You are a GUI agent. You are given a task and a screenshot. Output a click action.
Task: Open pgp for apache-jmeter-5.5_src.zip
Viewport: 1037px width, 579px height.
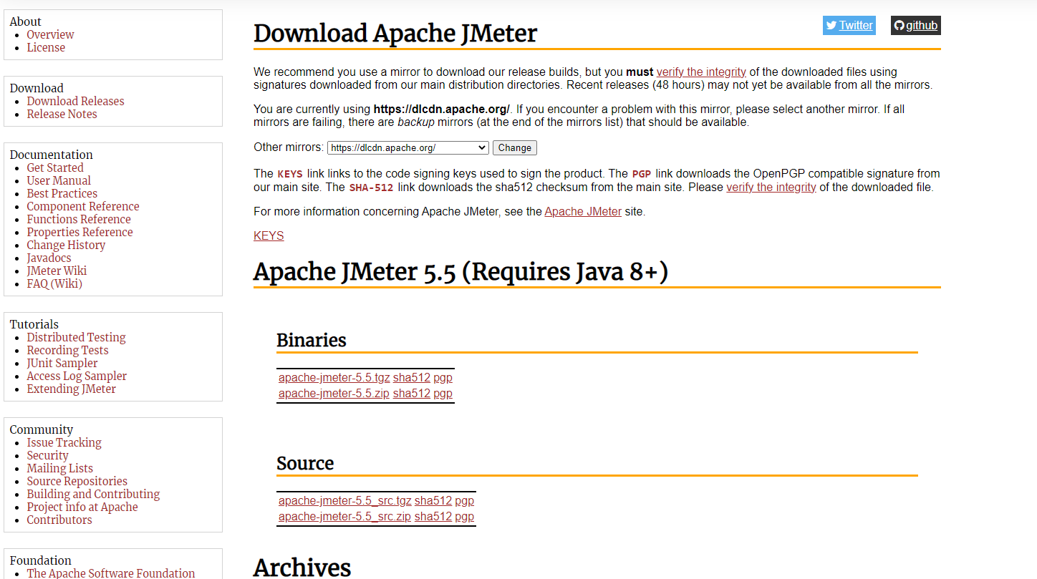point(464,516)
